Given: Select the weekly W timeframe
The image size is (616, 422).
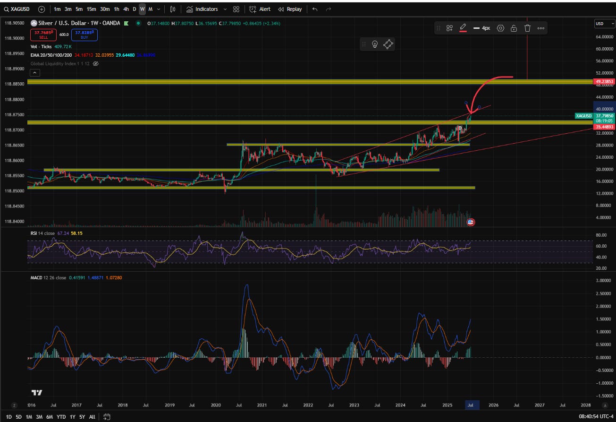Looking at the screenshot, I should [142, 9].
